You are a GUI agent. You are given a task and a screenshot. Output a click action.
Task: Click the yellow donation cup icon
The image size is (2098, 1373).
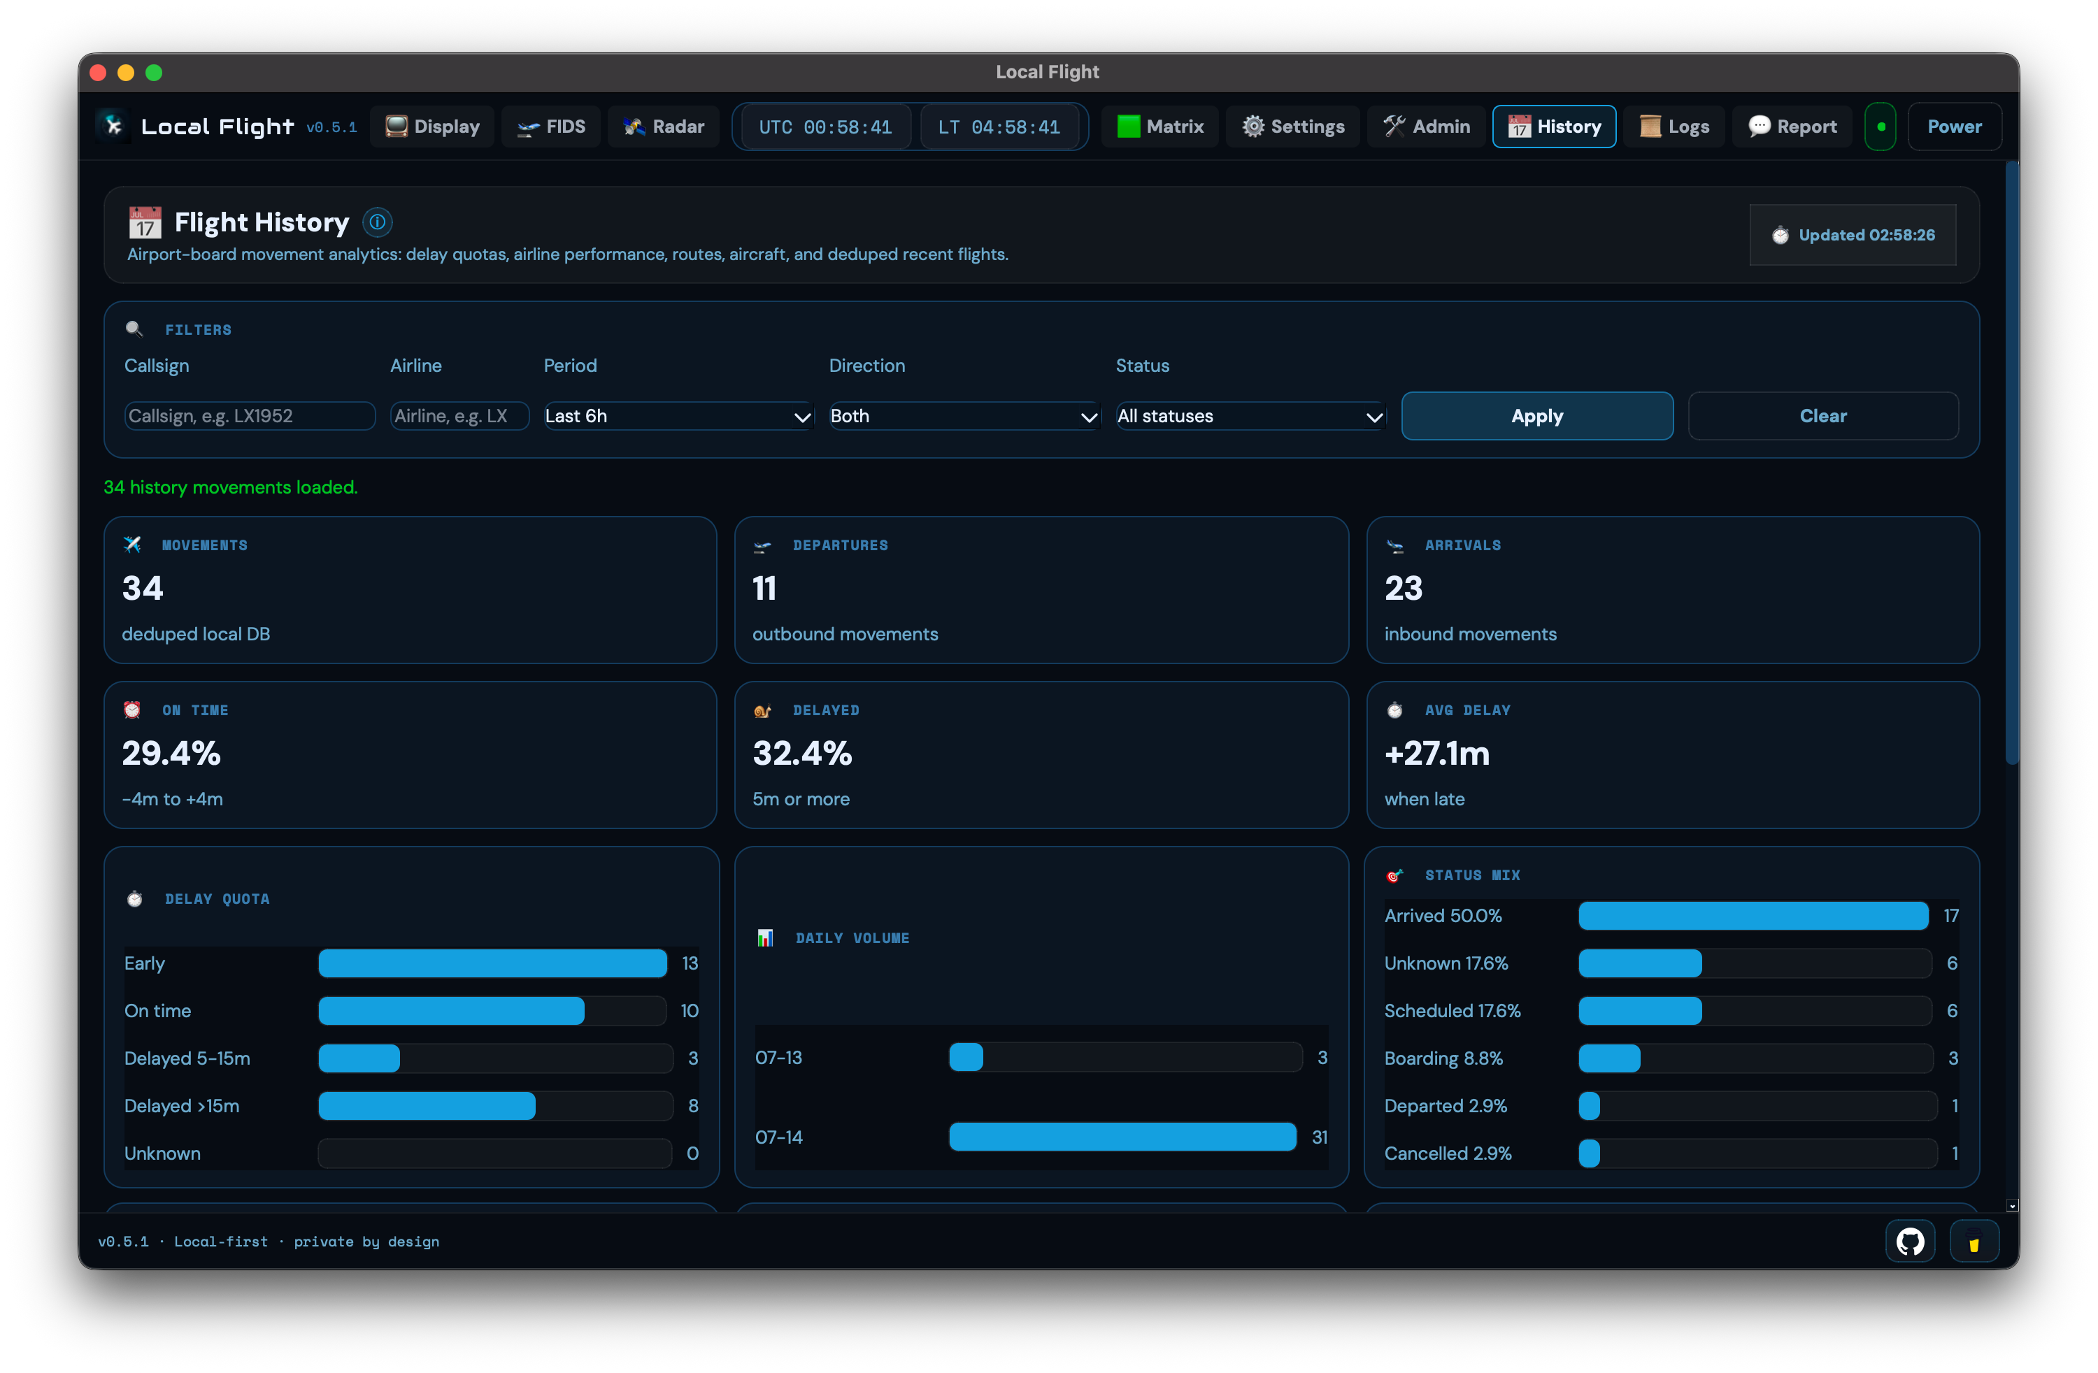click(1974, 1241)
